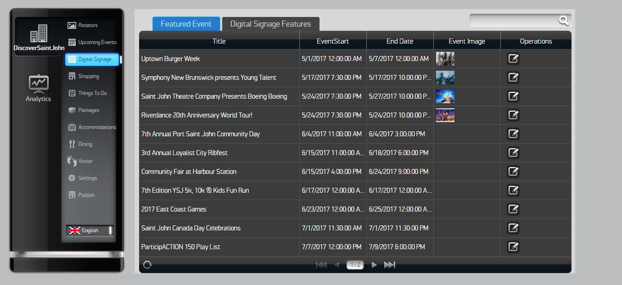Viewport: 622px width, 285px height.
Task: Open Symphony New Brunswick image thumbnail
Action: tap(445, 78)
